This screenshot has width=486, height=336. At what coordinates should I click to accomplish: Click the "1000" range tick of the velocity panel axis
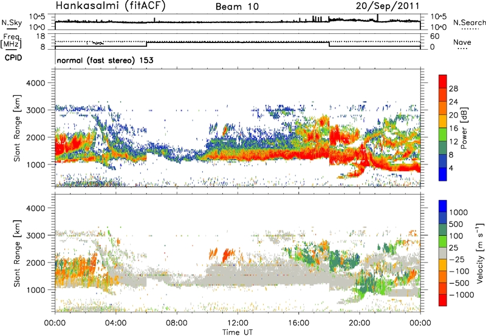pos(35,290)
